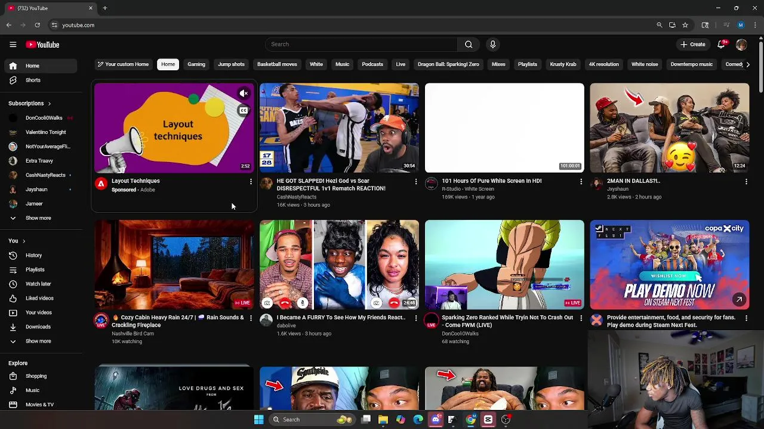Viewport: 764px width, 429px height.
Task: Select the Basketball moves chip
Action: [277, 64]
